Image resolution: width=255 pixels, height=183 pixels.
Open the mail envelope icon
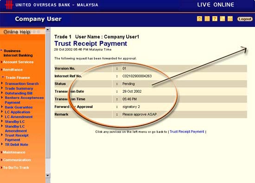(230, 19)
